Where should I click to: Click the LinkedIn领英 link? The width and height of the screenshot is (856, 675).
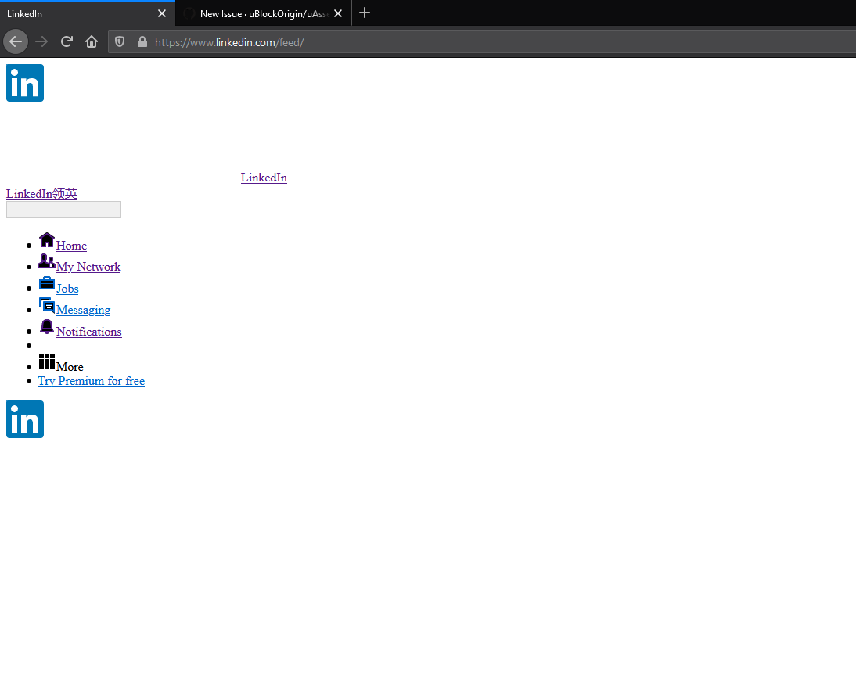point(42,194)
